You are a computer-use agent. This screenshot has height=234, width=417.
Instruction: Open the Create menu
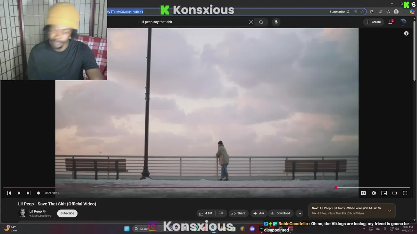[373, 22]
